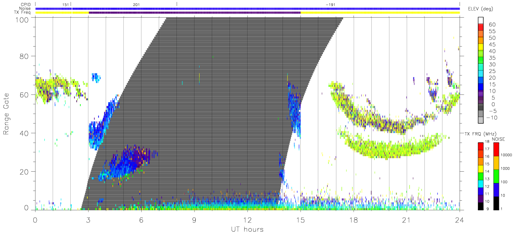The height and width of the screenshot is (238, 517).
Task: Click UT hours axis tick '24'
Action: tap(460, 220)
